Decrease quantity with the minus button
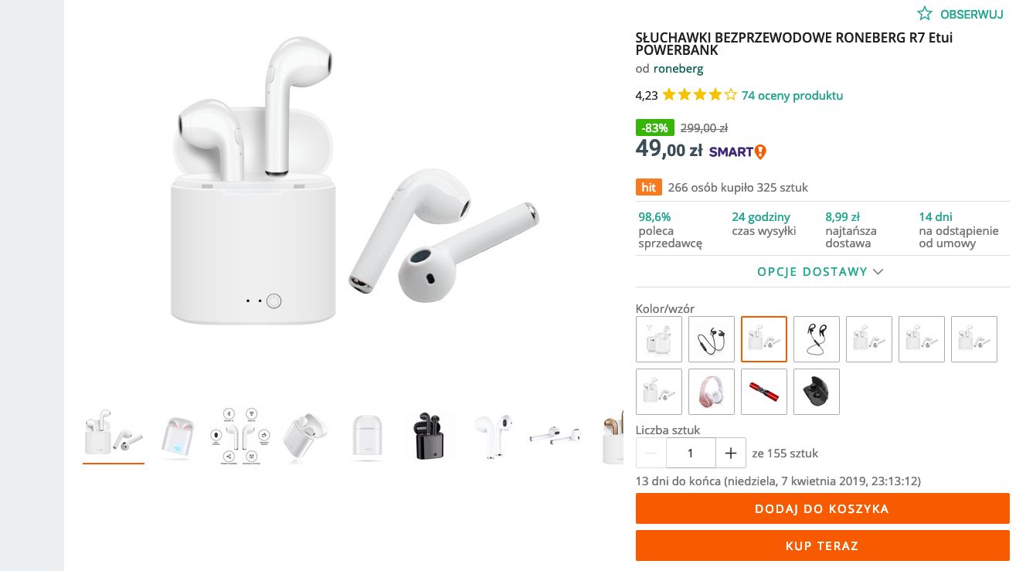 (651, 453)
